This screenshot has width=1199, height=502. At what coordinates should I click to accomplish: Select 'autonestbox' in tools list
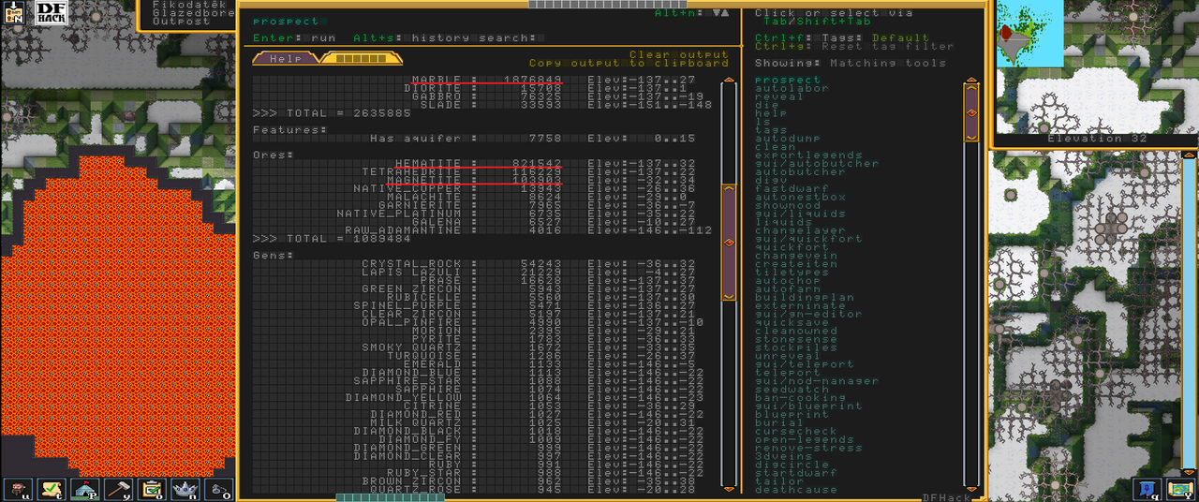[x=800, y=199]
